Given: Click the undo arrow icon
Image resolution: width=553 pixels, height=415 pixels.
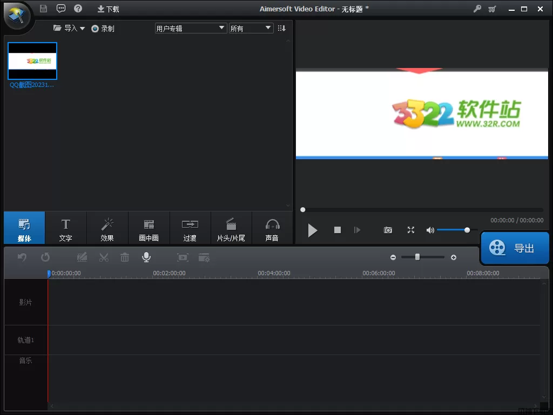Looking at the screenshot, I should point(22,257).
